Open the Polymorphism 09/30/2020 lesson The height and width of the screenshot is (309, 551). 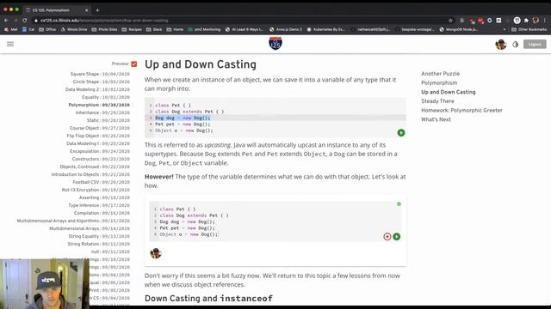click(x=99, y=105)
